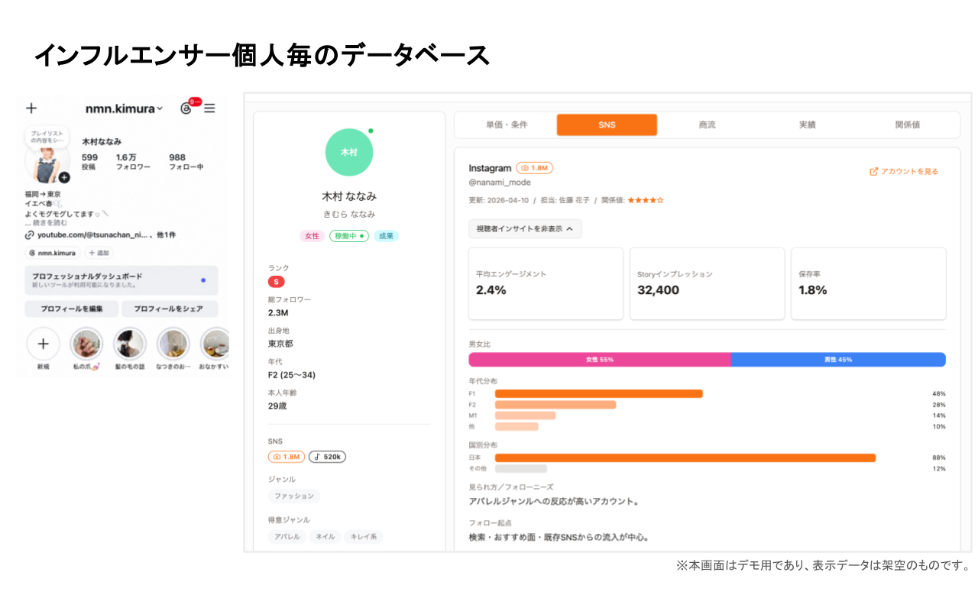Open アカウントを見る external link
Screen dimensions: 978x611
[904, 172]
